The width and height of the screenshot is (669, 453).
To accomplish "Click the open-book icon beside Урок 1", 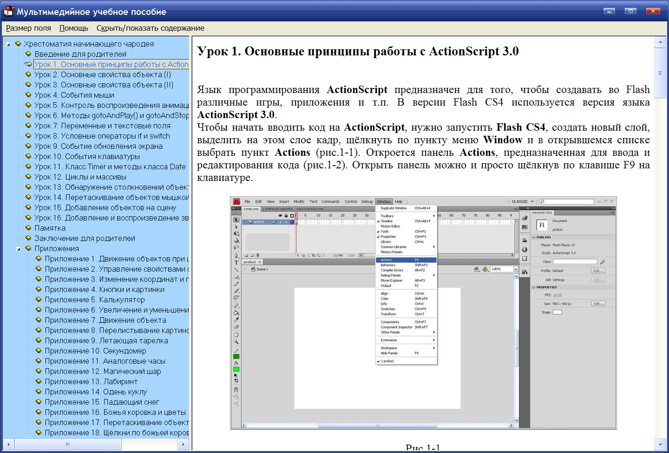I will (x=28, y=64).
